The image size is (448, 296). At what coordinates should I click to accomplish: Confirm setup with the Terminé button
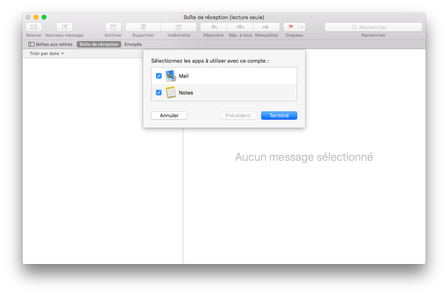click(279, 115)
